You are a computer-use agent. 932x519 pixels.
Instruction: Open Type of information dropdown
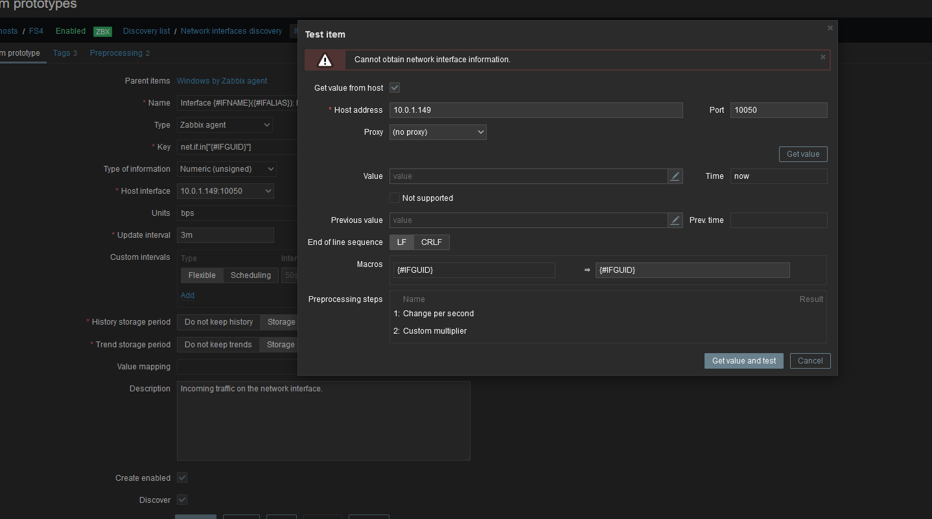pos(227,169)
